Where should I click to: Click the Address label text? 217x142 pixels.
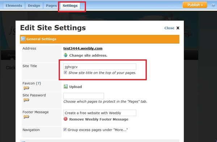29,48
